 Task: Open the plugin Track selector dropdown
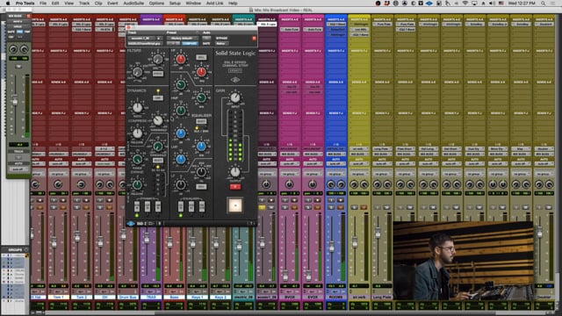pos(141,38)
